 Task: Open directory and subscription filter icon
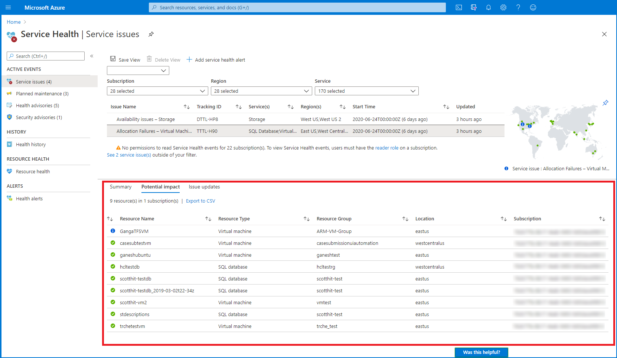click(474, 7)
